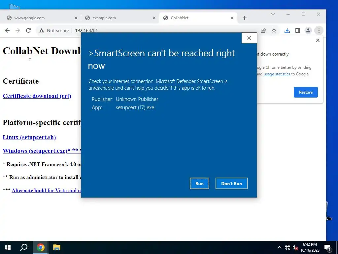The height and width of the screenshot is (254, 338).
Task: Close the CollabNet tab
Action: (232, 18)
